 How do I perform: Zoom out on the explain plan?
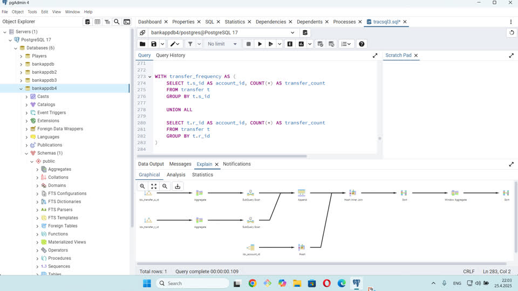165,186
